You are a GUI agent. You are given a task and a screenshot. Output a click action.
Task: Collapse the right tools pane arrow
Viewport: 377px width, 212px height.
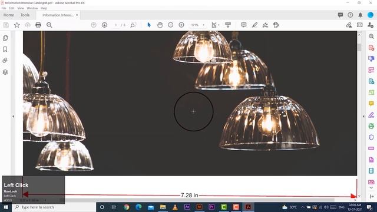click(x=363, y=117)
